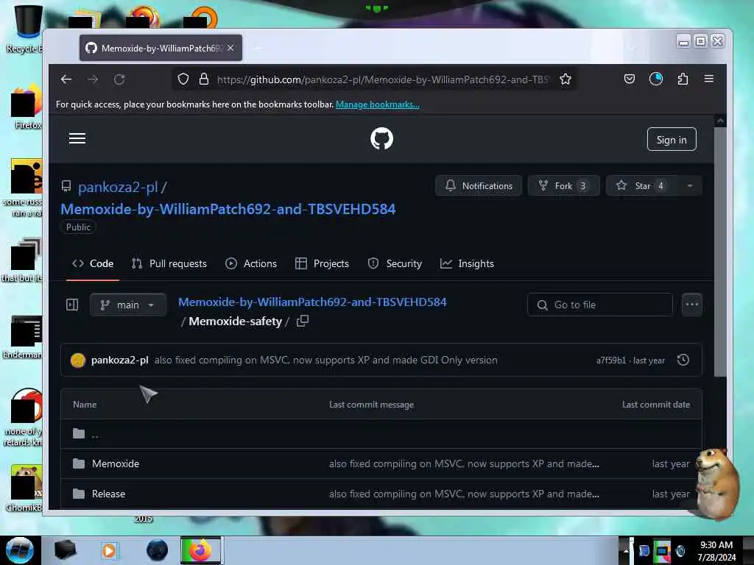This screenshot has height=565, width=754.
Task: Open the globe icon on the taskbar
Action: point(158,550)
